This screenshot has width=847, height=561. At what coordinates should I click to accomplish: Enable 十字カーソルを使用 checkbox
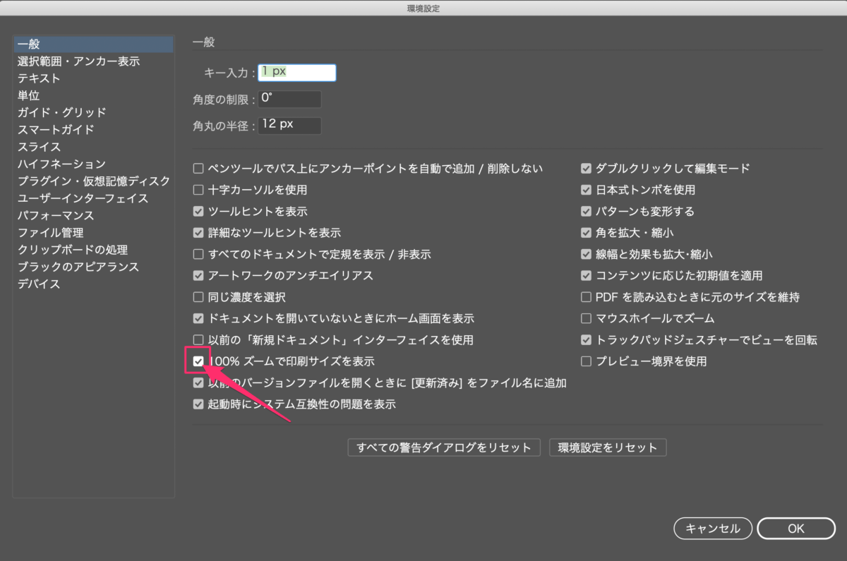pyautogui.click(x=198, y=190)
